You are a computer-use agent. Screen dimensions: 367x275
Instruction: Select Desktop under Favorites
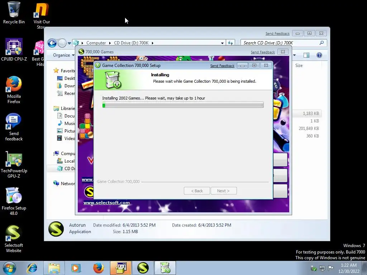pos(66,78)
